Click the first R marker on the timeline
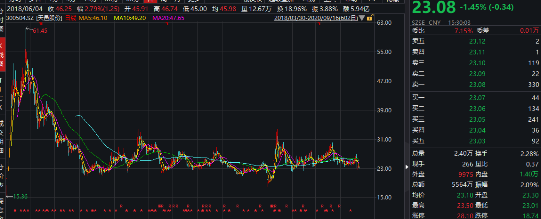 point(121,206)
